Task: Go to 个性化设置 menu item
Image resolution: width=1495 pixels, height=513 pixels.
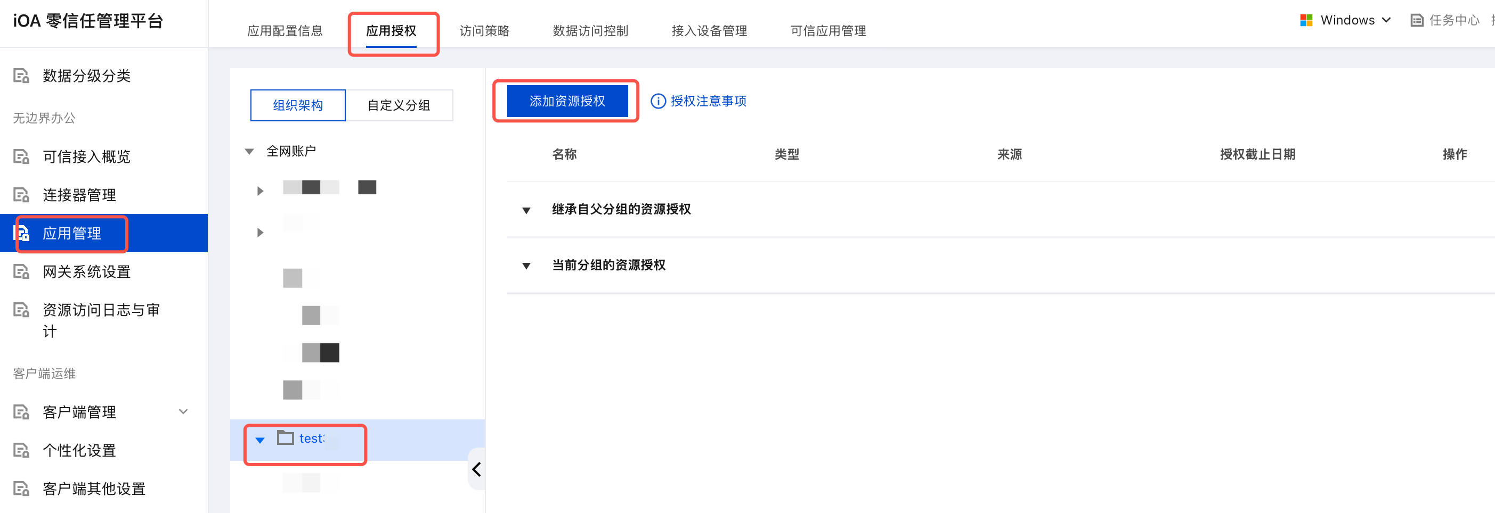Action: (79, 450)
